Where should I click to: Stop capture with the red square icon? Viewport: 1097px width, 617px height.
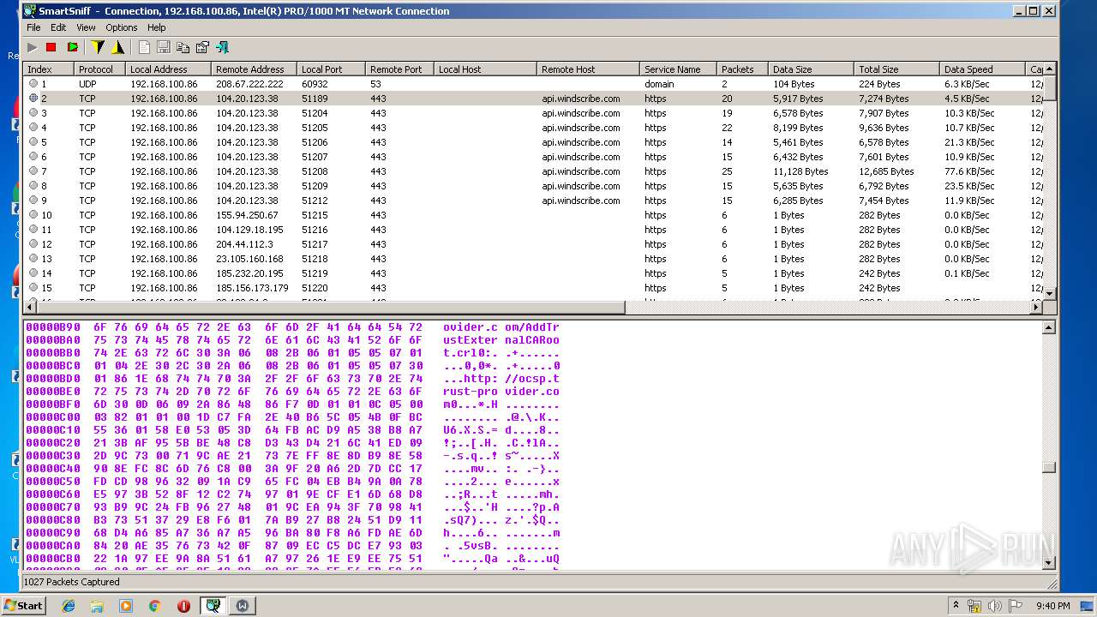(51, 47)
